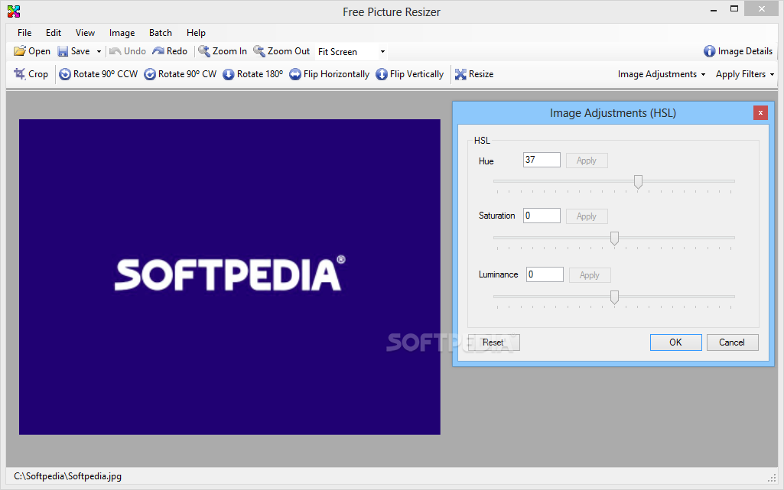Expand the Save dropdown arrow
This screenshot has width=784, height=490.
(99, 51)
